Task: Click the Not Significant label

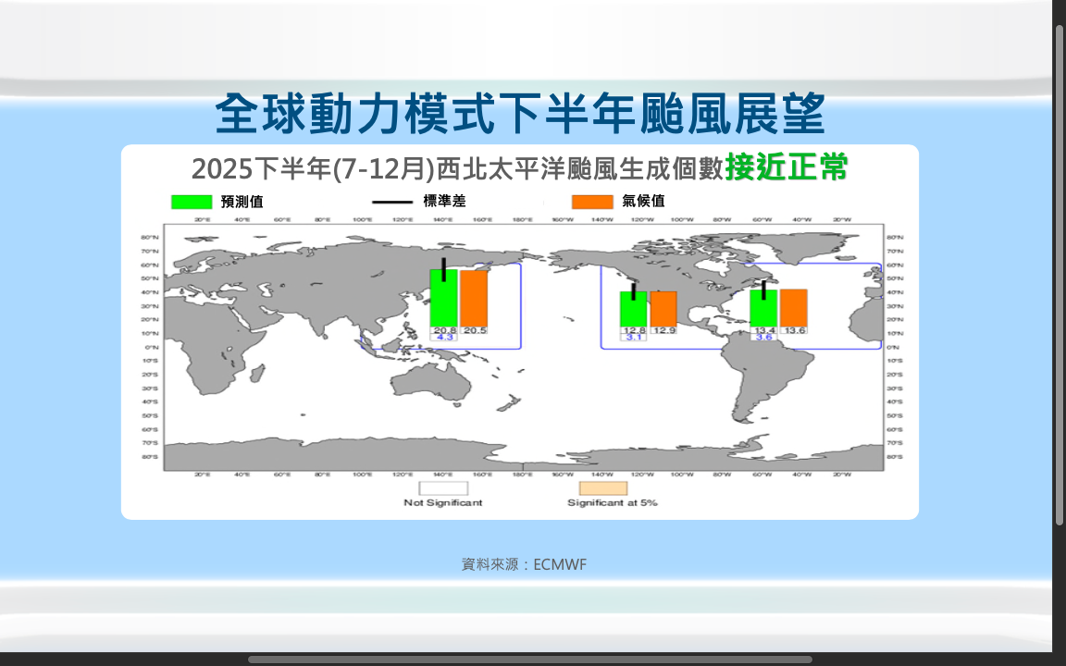Action: click(x=443, y=503)
